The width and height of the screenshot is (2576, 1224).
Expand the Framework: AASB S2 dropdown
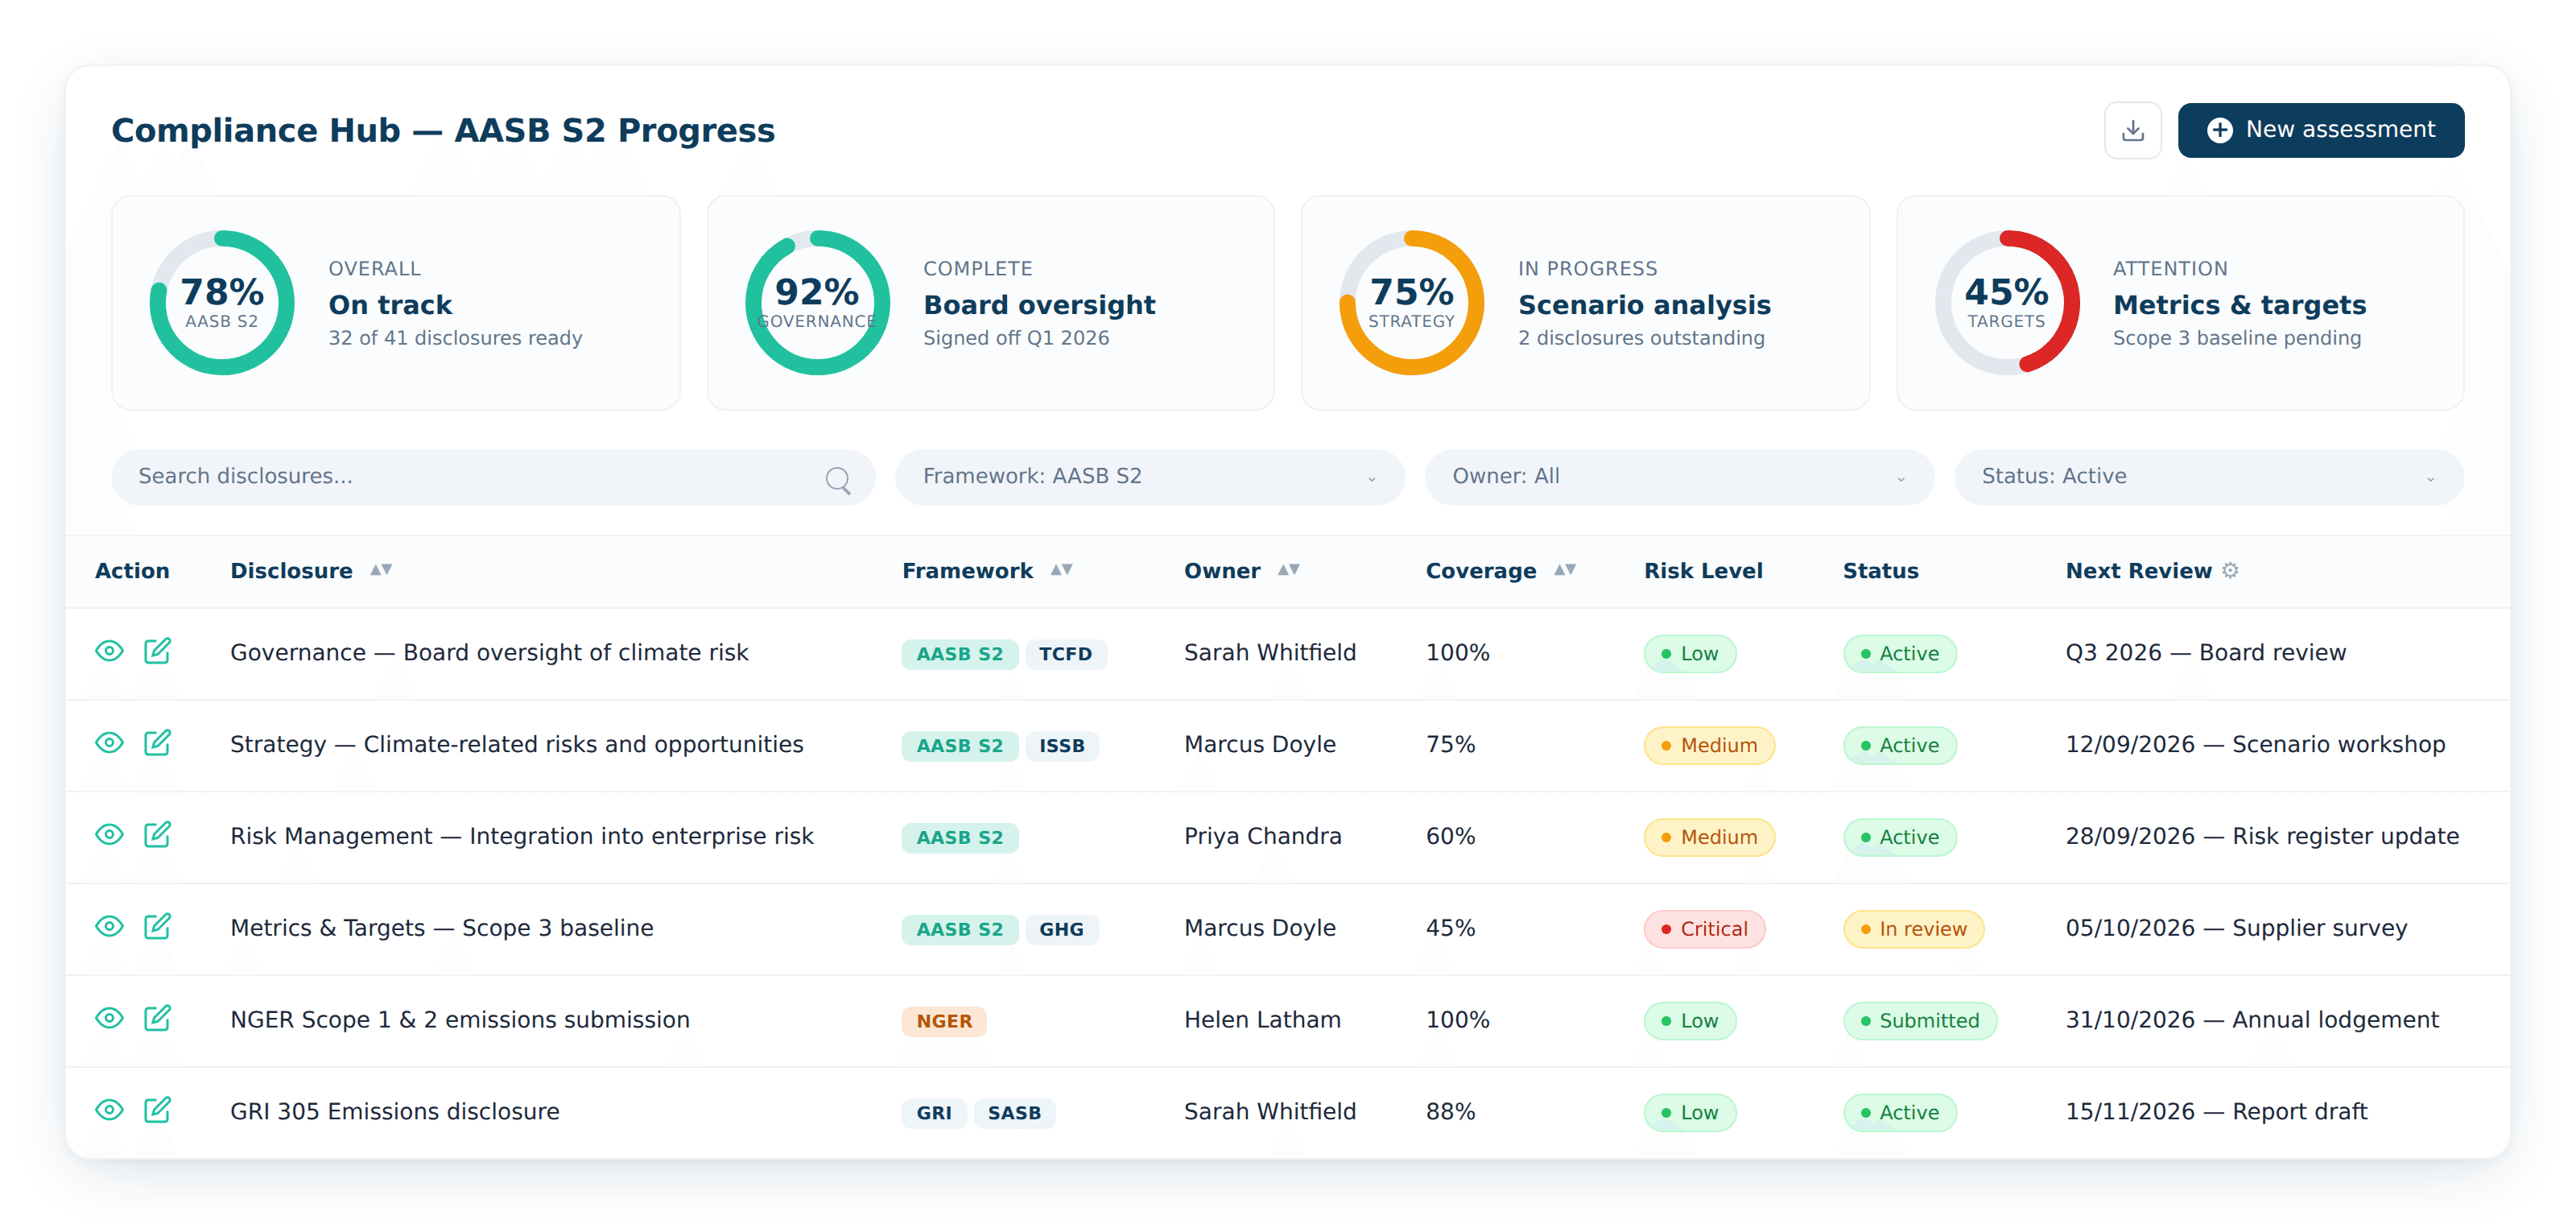coord(1149,477)
